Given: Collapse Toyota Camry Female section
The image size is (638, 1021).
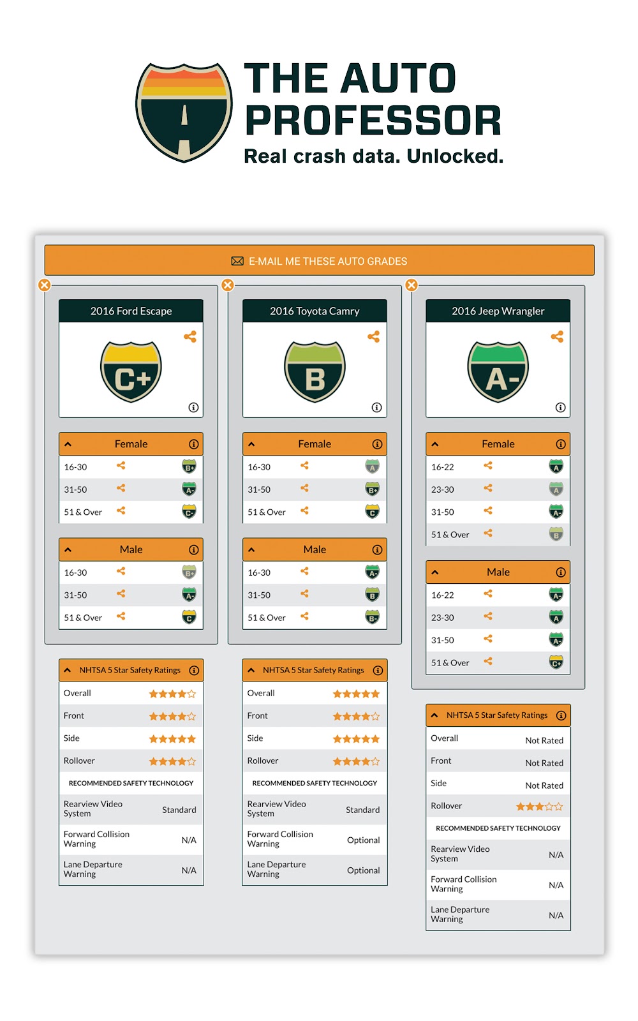Looking at the screenshot, I should click(x=251, y=444).
